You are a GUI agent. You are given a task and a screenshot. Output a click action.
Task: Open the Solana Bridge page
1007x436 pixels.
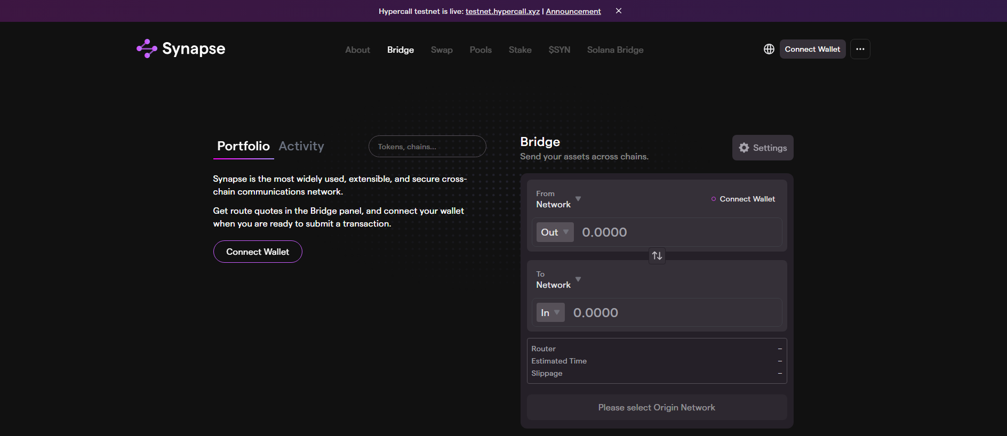click(615, 50)
